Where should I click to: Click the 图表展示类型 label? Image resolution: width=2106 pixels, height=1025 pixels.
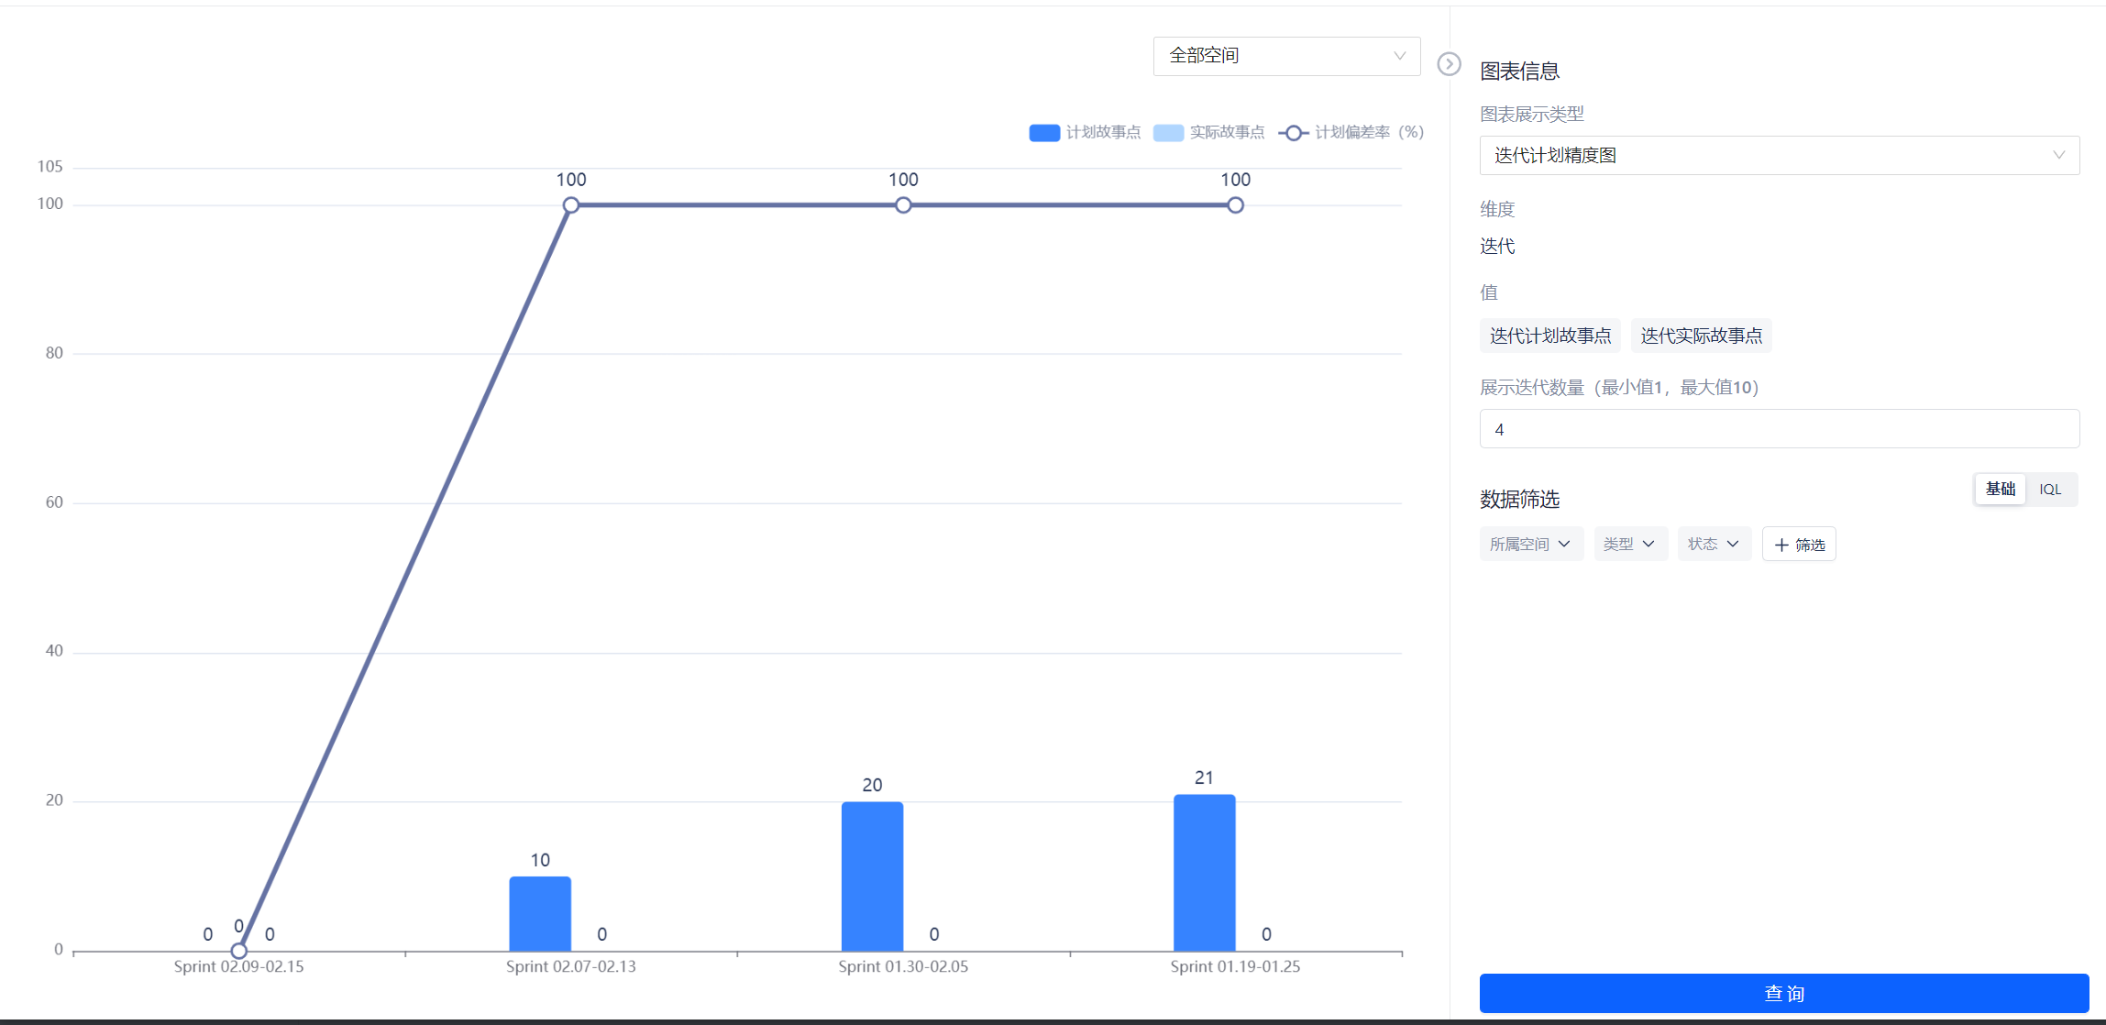click(x=1531, y=114)
